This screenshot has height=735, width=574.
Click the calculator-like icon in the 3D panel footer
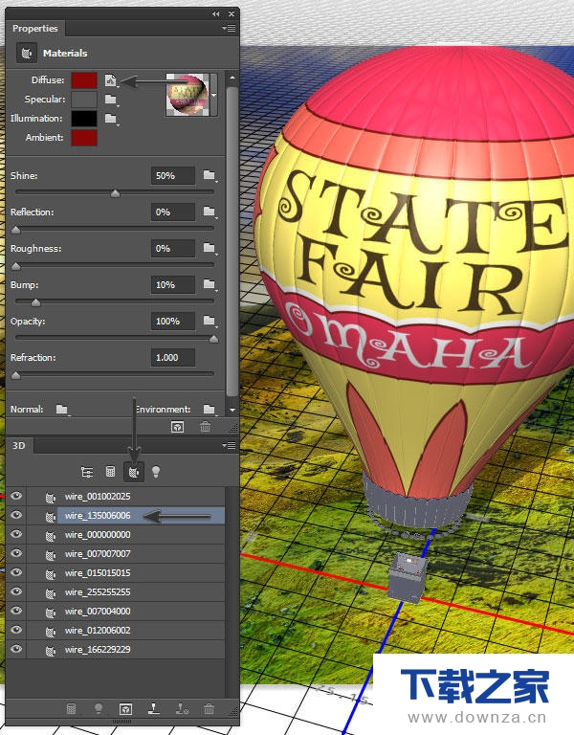(x=71, y=709)
